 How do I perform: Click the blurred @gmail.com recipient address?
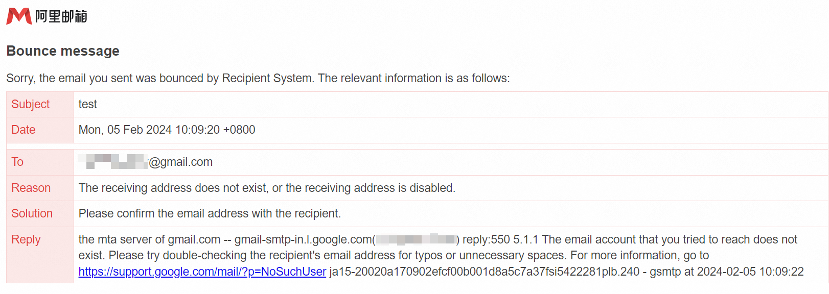(145, 162)
